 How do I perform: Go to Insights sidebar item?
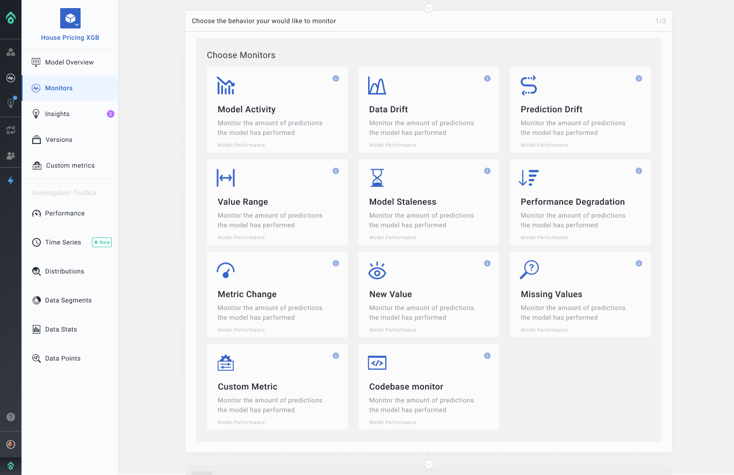57,114
